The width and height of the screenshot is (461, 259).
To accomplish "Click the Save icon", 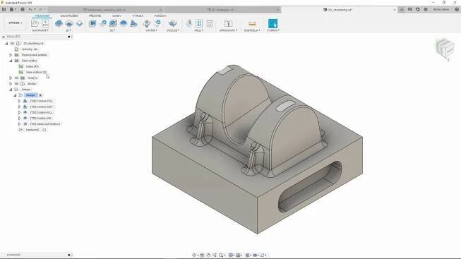I will 23,9.
